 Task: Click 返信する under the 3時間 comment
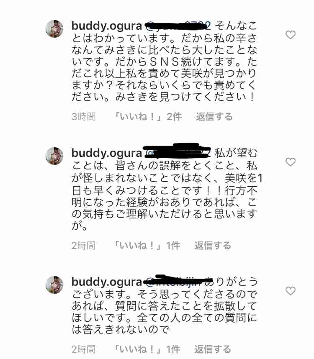pyautogui.click(x=214, y=117)
